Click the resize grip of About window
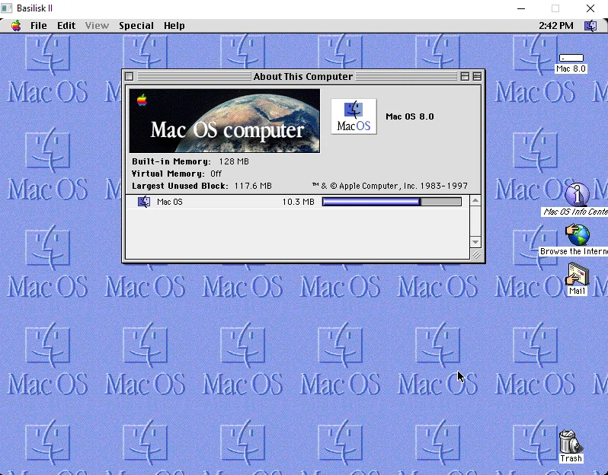Viewport: 608px width, 475px height. 476,254
